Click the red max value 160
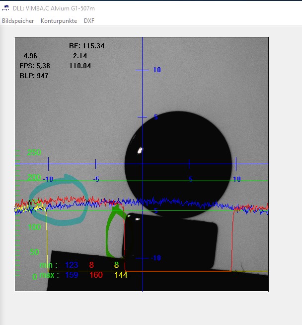The width and height of the screenshot is (302, 325). [x=96, y=275]
